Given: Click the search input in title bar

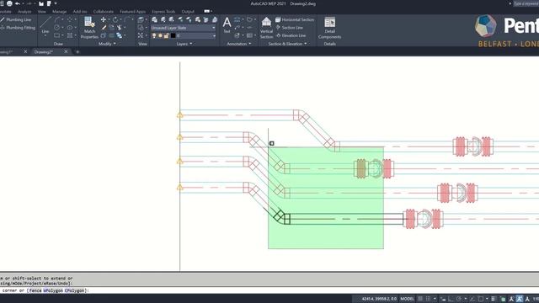Looking at the screenshot, I should 526,3.
